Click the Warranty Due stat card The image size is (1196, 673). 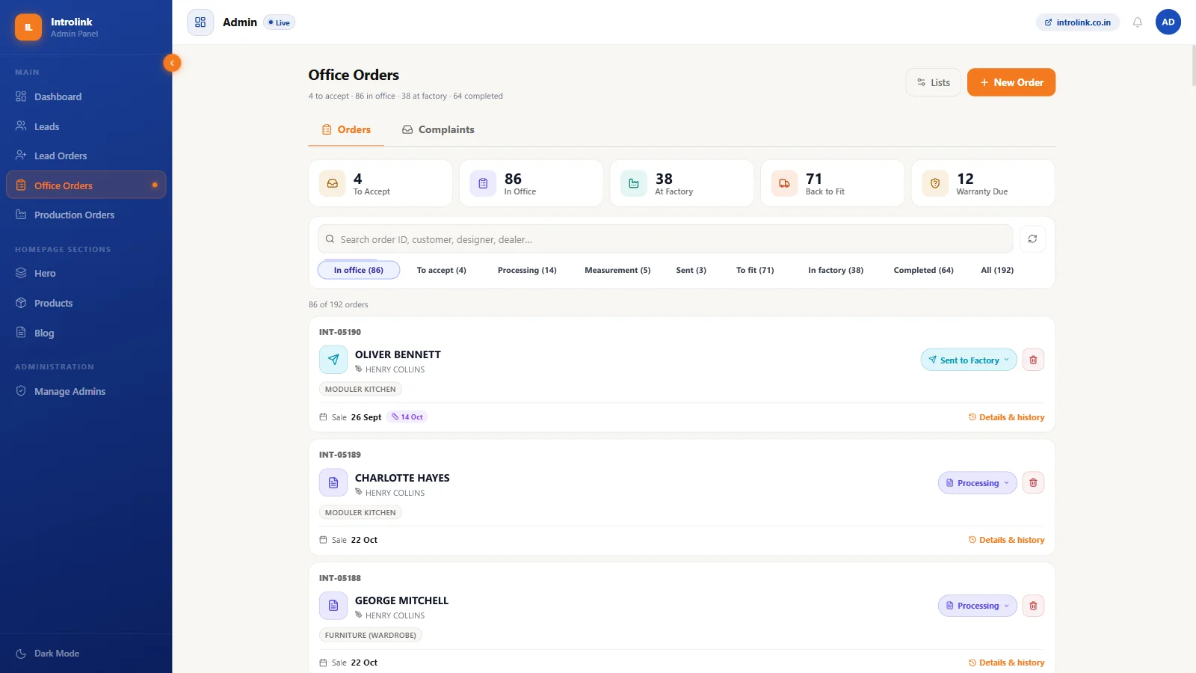point(983,183)
